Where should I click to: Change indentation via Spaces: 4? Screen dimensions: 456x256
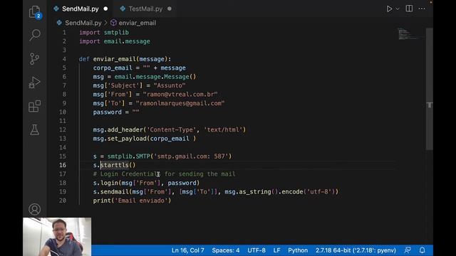(226, 250)
